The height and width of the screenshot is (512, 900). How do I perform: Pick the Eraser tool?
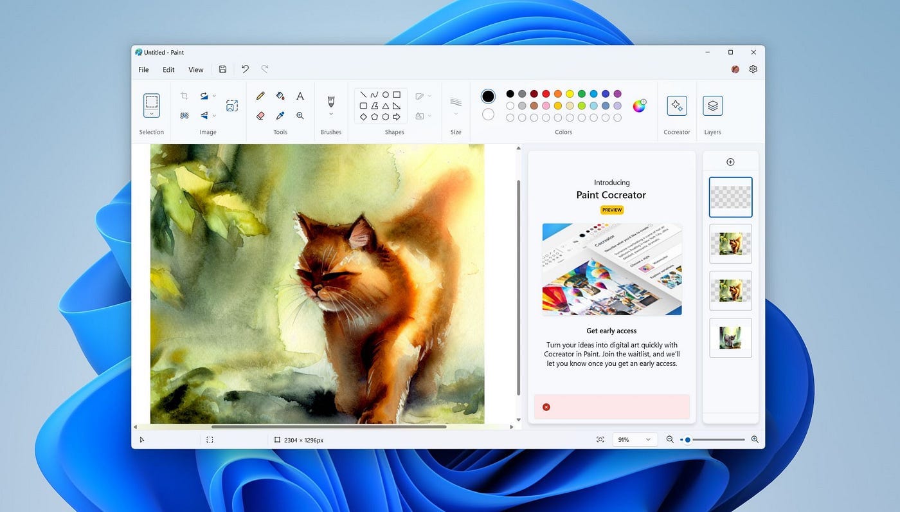260,116
